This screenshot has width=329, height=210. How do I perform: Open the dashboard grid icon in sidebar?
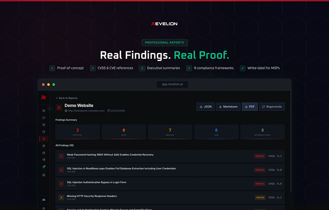click(x=44, y=111)
